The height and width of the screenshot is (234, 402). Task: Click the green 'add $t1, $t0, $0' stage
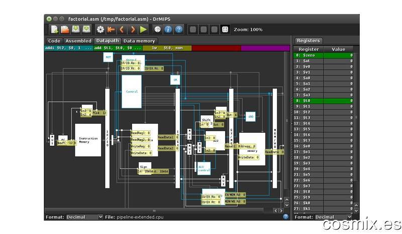coord(118,48)
